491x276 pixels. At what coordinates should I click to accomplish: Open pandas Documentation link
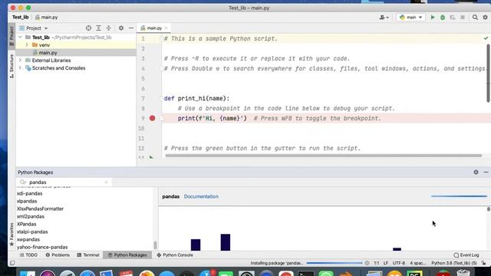[201, 196]
